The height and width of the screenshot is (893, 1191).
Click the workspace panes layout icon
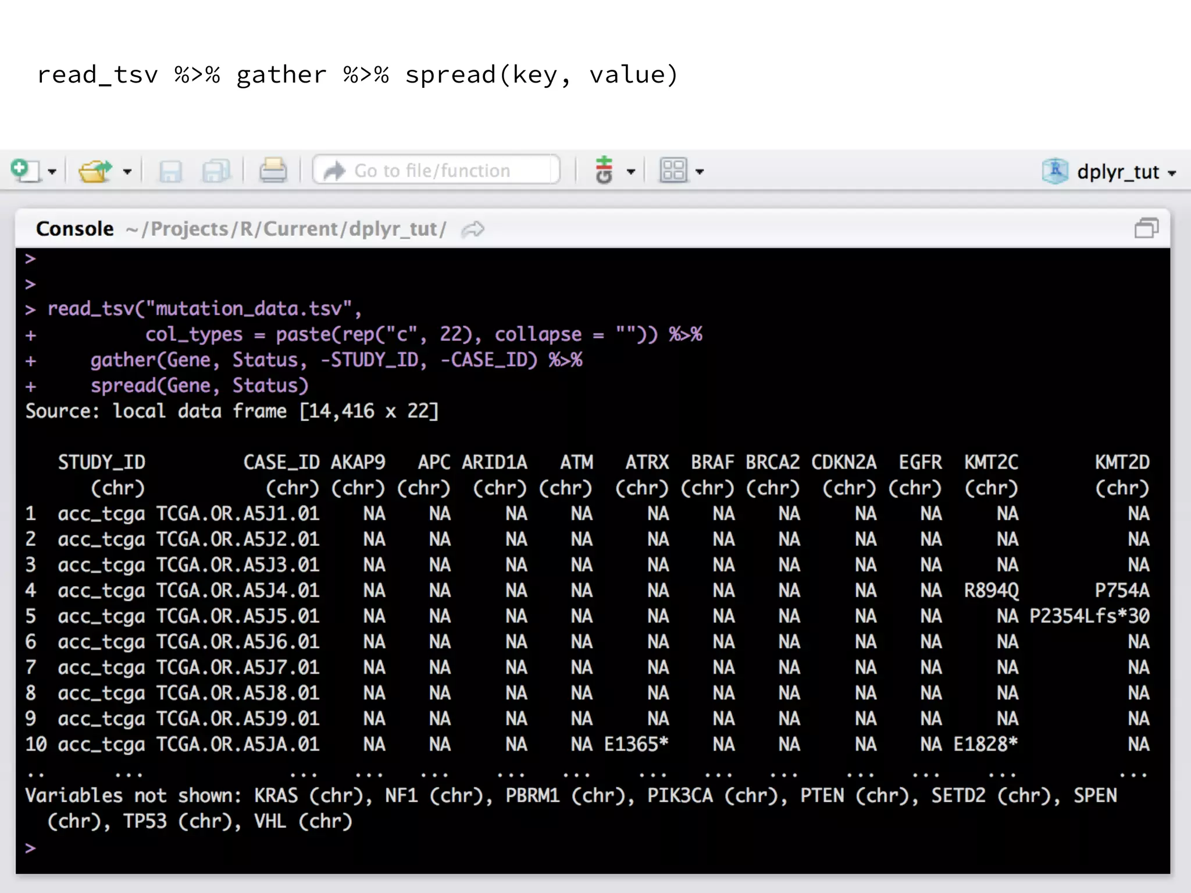coord(673,170)
